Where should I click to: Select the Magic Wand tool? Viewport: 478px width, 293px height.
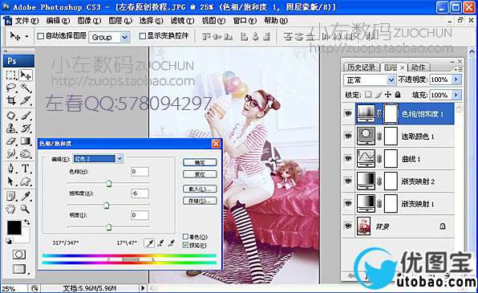pos(26,88)
